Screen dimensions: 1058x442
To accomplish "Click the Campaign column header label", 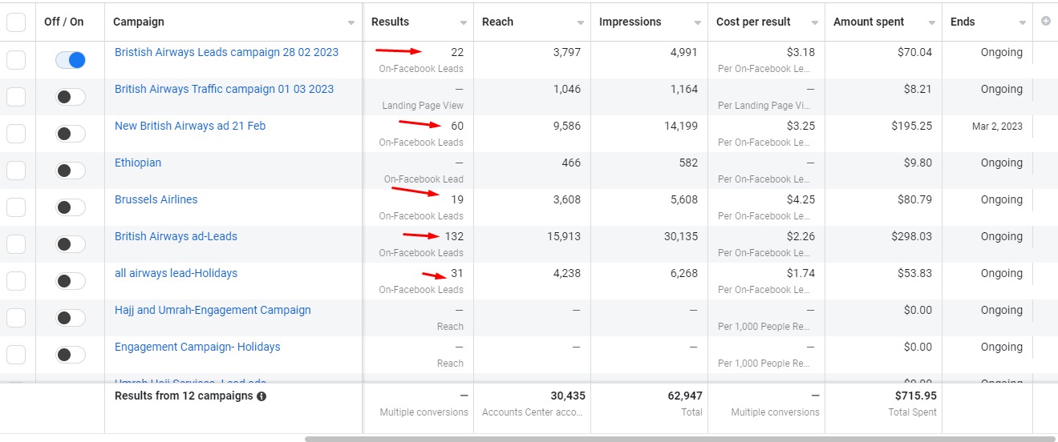I will 139,22.
